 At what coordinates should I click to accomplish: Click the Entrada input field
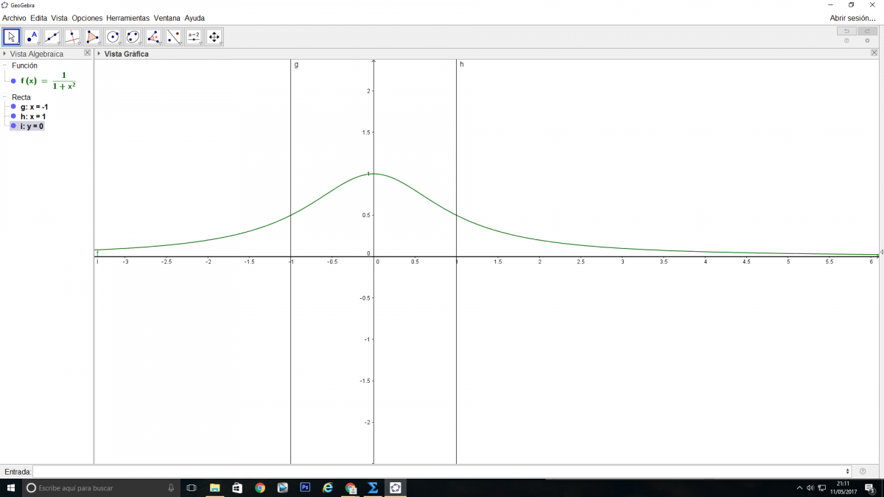(x=441, y=471)
